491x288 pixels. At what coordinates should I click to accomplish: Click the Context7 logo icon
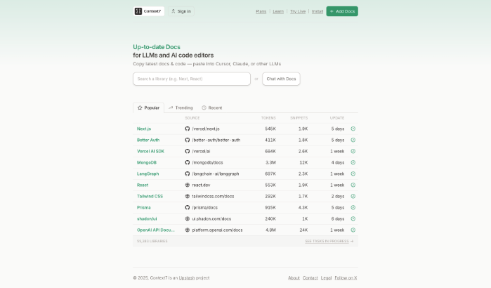click(x=138, y=11)
